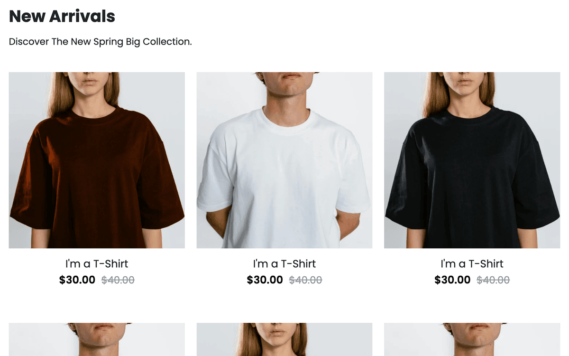Click the $30.00 price under black T-shirt
Viewport: 569px width, 356px height.
tap(452, 280)
